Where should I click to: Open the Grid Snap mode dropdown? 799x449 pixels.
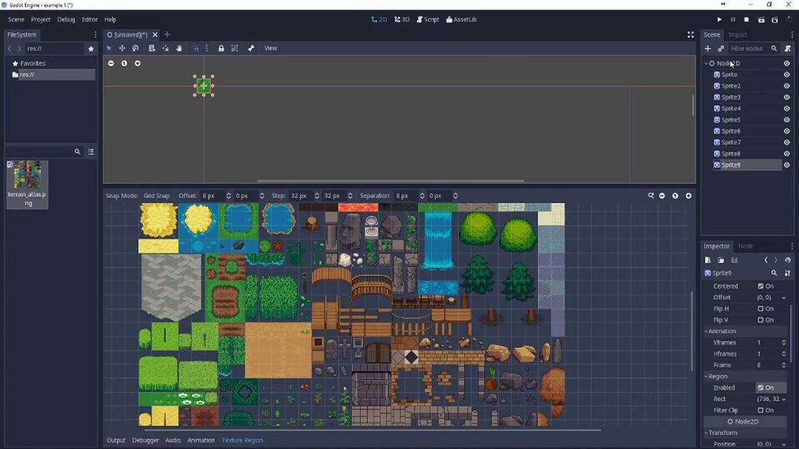(156, 196)
